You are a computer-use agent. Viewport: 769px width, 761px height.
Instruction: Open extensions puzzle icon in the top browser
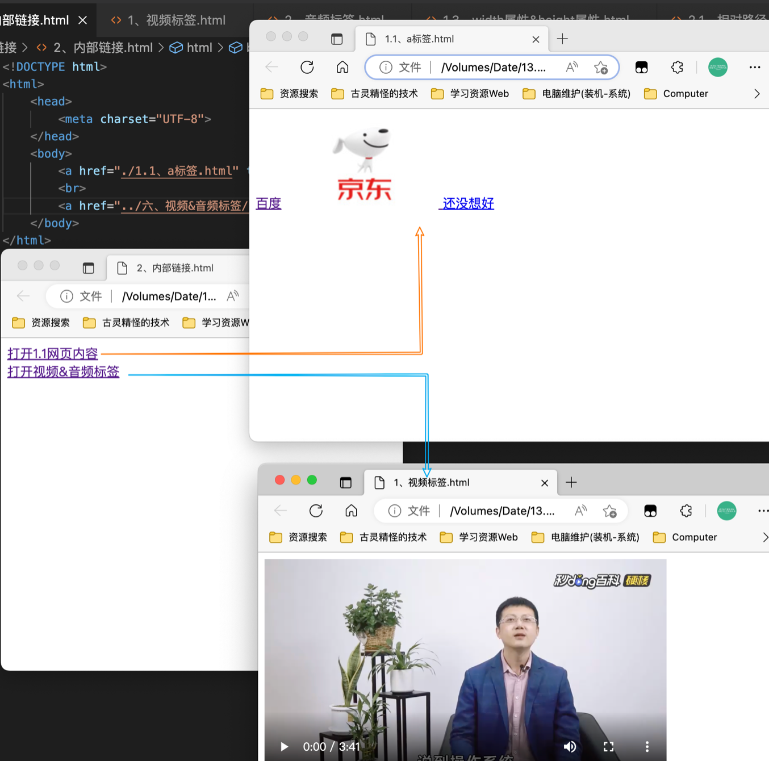click(x=677, y=68)
